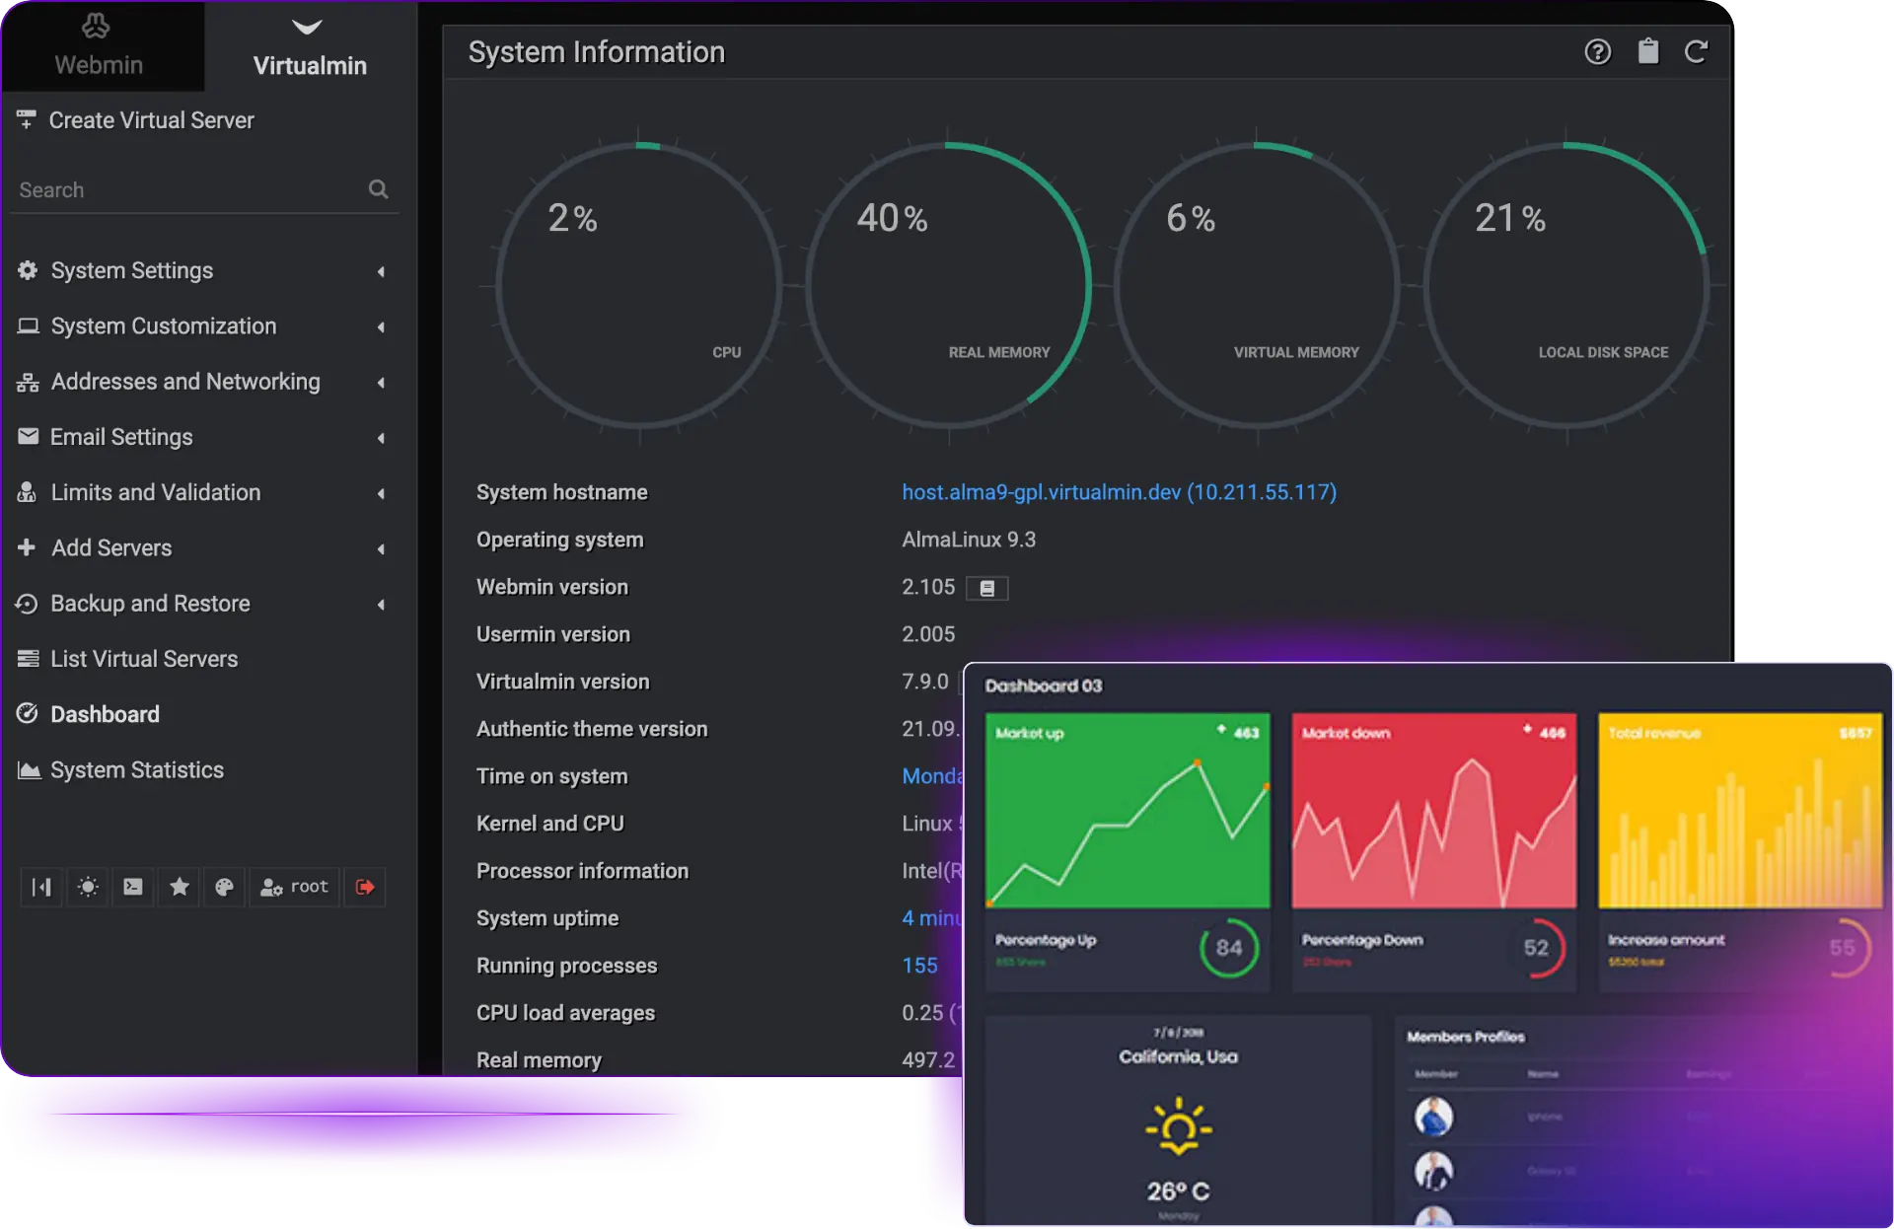Open the system hostname link
The width and height of the screenshot is (1894, 1229).
coord(1120,492)
